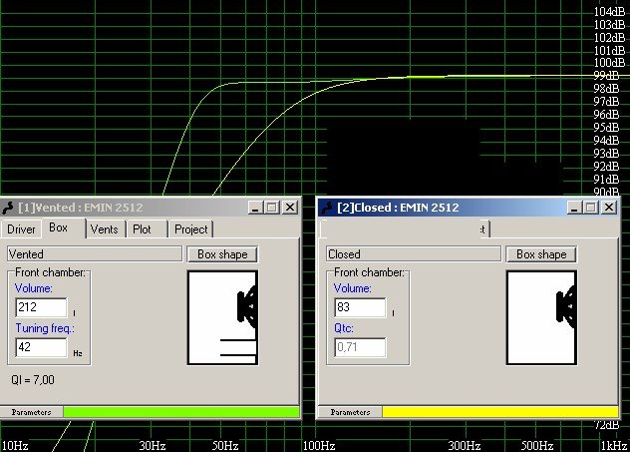Image resolution: width=630 pixels, height=452 pixels.
Task: Click the 1kHz axis label
Action: [x=614, y=446]
